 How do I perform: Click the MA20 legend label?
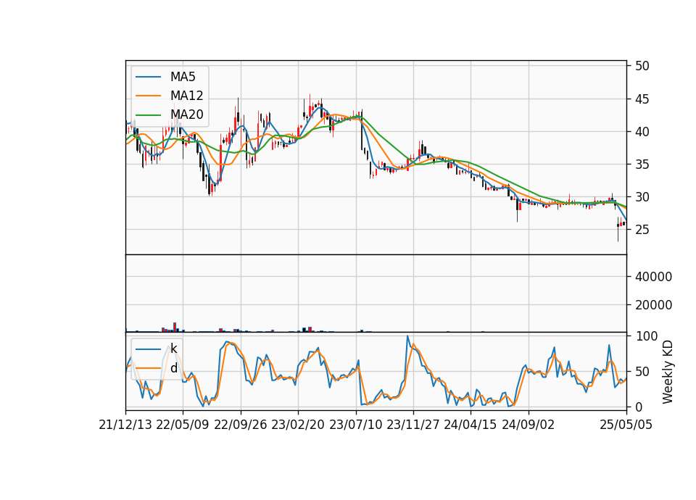[x=186, y=114]
